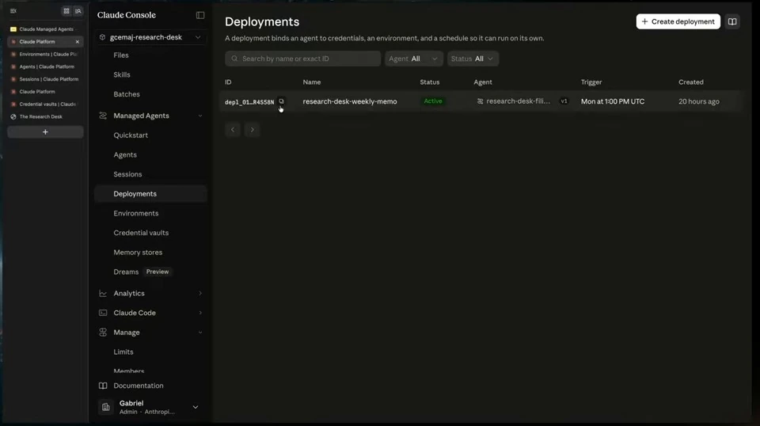Focus the Search by name or exact ID field

point(302,59)
